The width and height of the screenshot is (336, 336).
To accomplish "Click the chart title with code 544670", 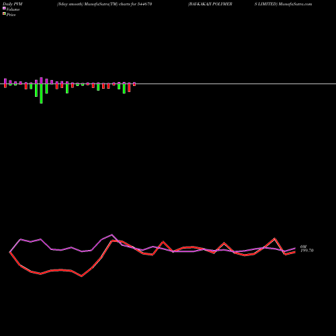I will (104, 4).
